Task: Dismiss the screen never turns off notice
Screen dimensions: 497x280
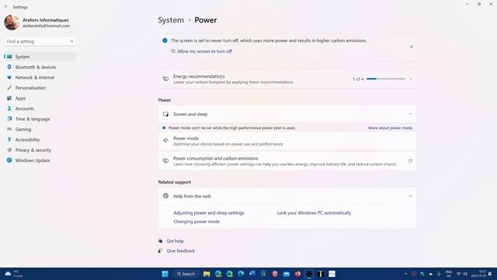Action: 411,47
